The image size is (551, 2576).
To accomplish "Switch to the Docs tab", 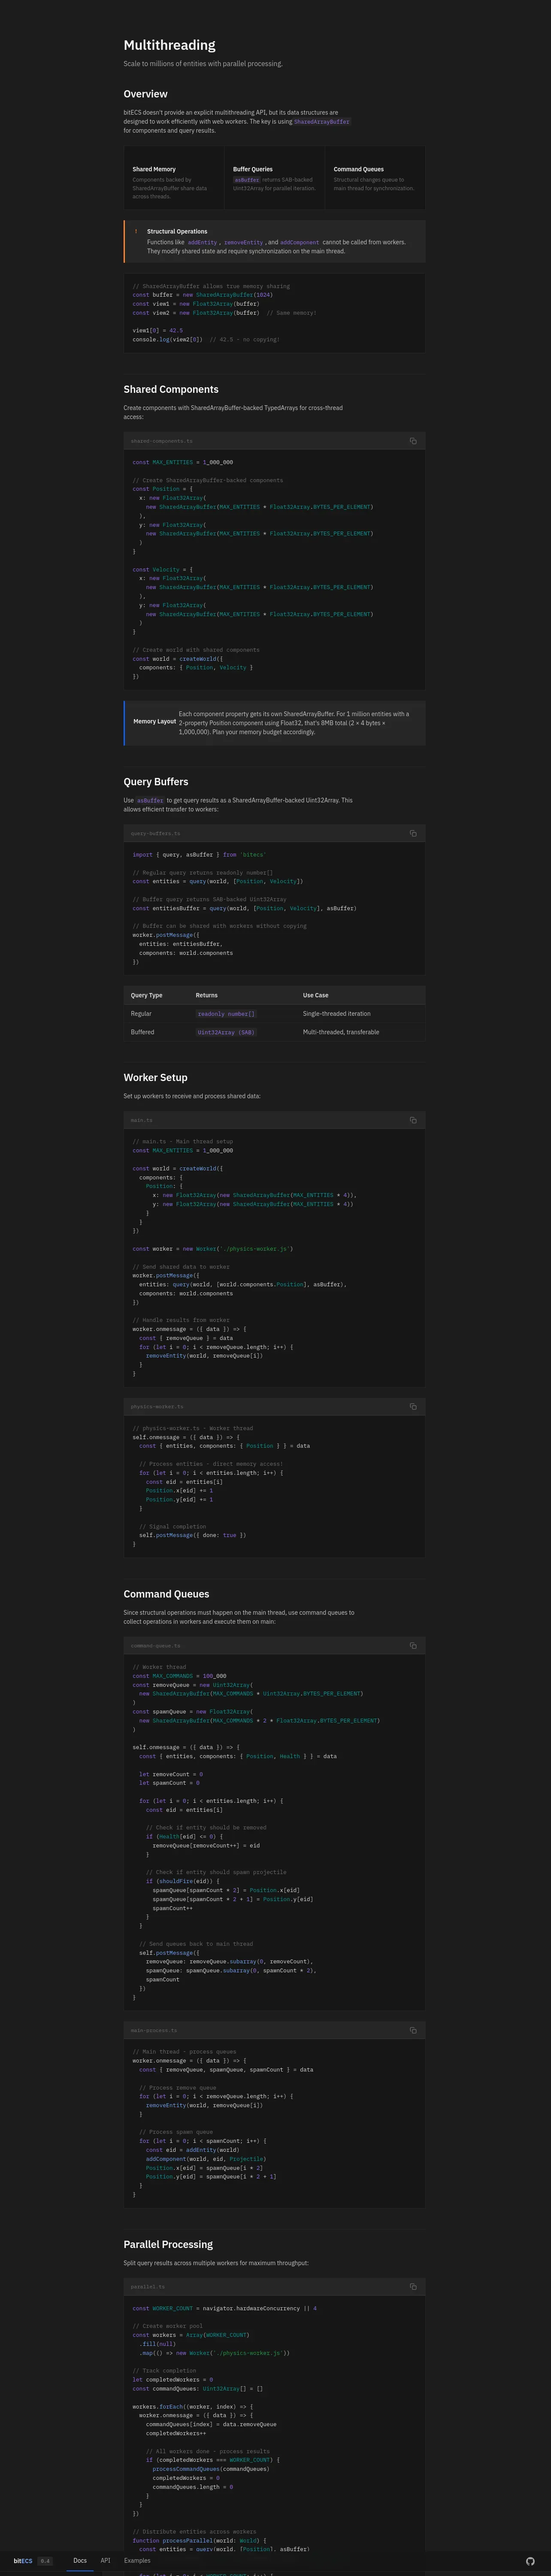I will [x=80, y=2561].
